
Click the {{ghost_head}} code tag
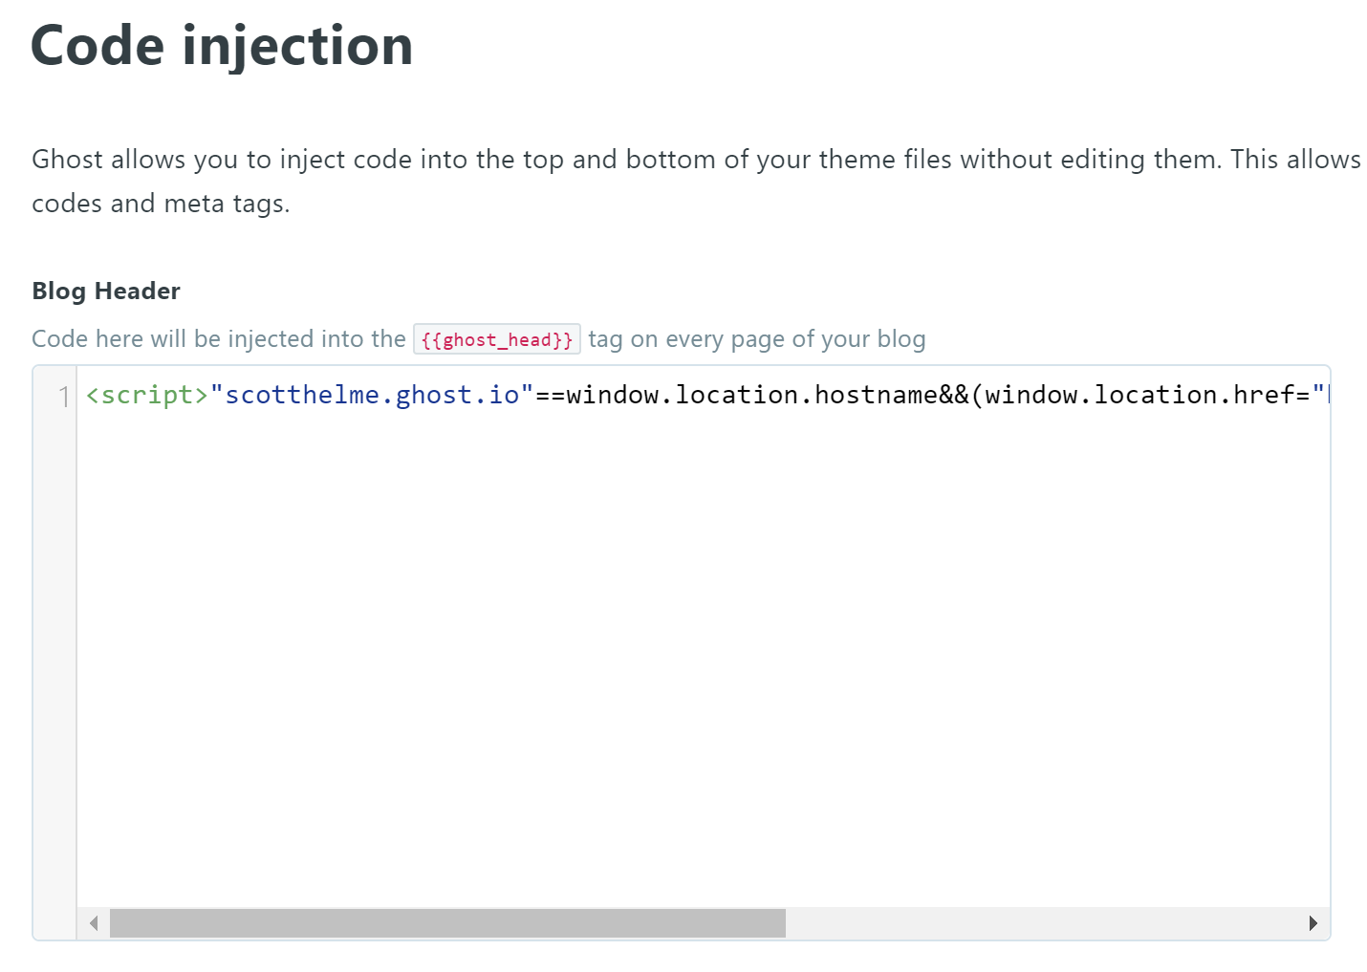496,339
